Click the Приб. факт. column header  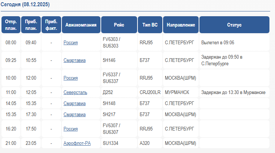pos(51,25)
